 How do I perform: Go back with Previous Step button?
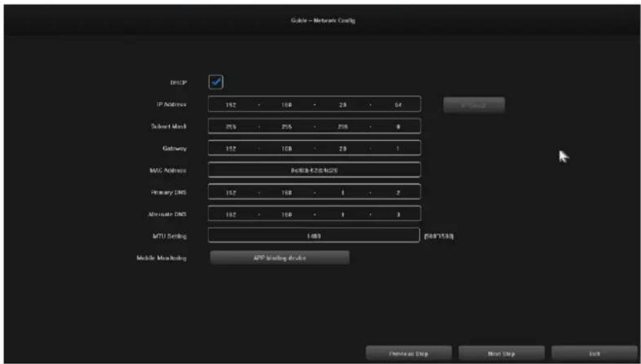[x=409, y=354]
